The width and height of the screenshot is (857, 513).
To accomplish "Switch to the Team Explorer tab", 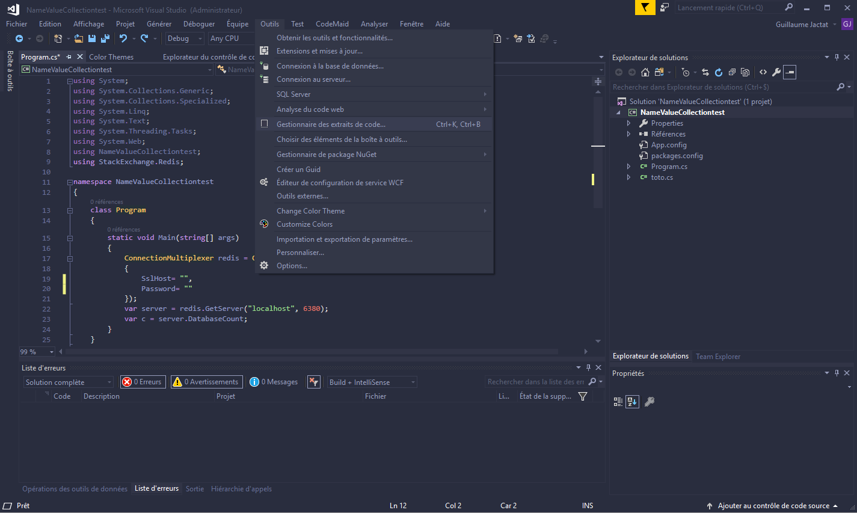I will click(718, 357).
